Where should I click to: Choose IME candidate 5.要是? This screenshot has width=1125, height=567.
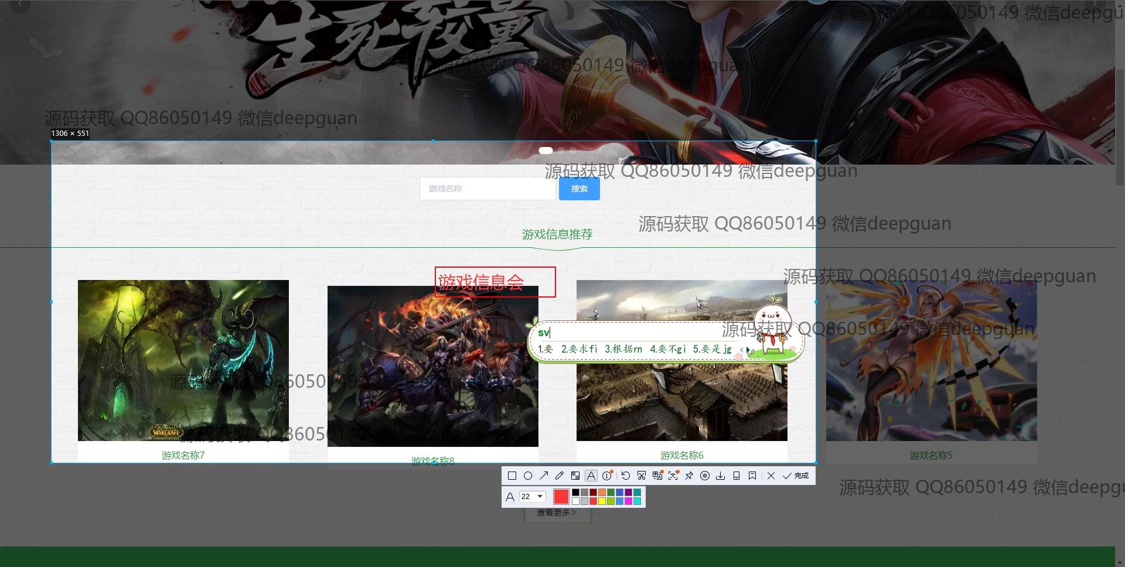pos(712,349)
